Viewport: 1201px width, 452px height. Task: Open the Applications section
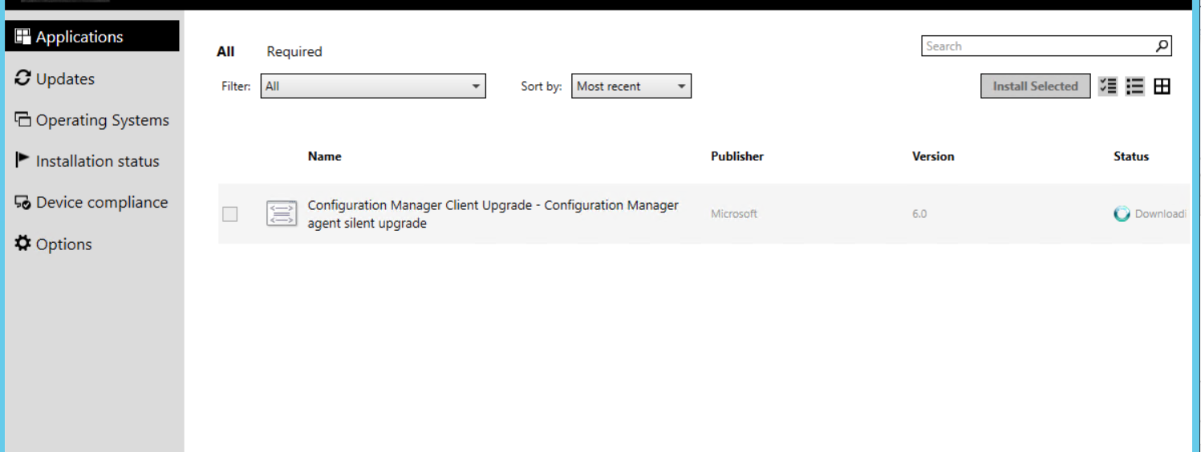click(91, 37)
